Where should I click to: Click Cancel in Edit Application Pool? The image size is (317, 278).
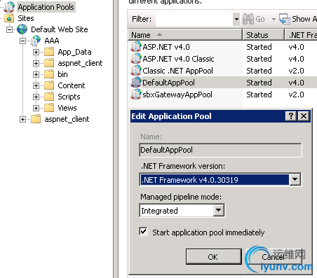pos(274,257)
